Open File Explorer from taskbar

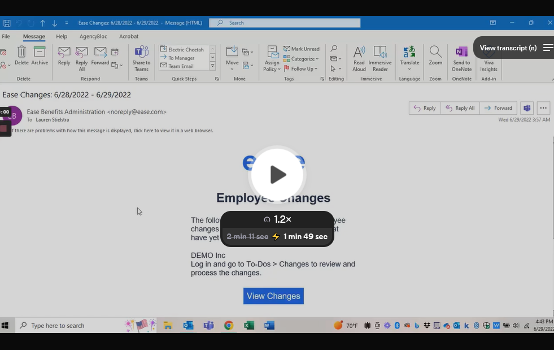click(x=168, y=325)
